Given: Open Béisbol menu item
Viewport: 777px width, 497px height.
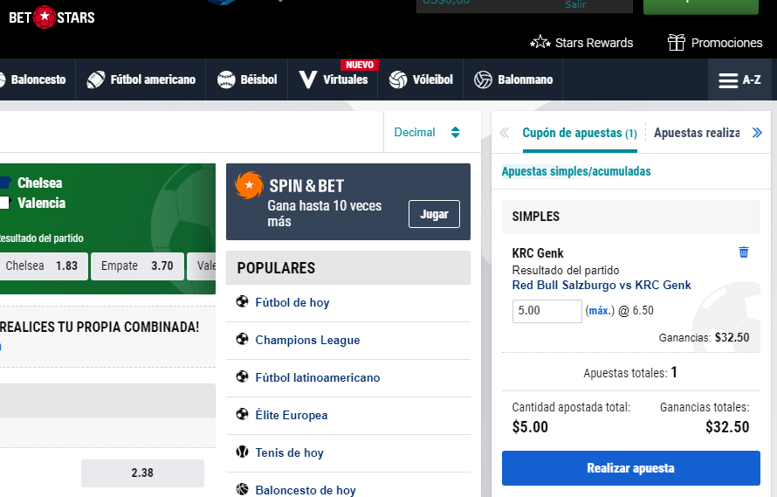Looking at the screenshot, I should click(247, 79).
